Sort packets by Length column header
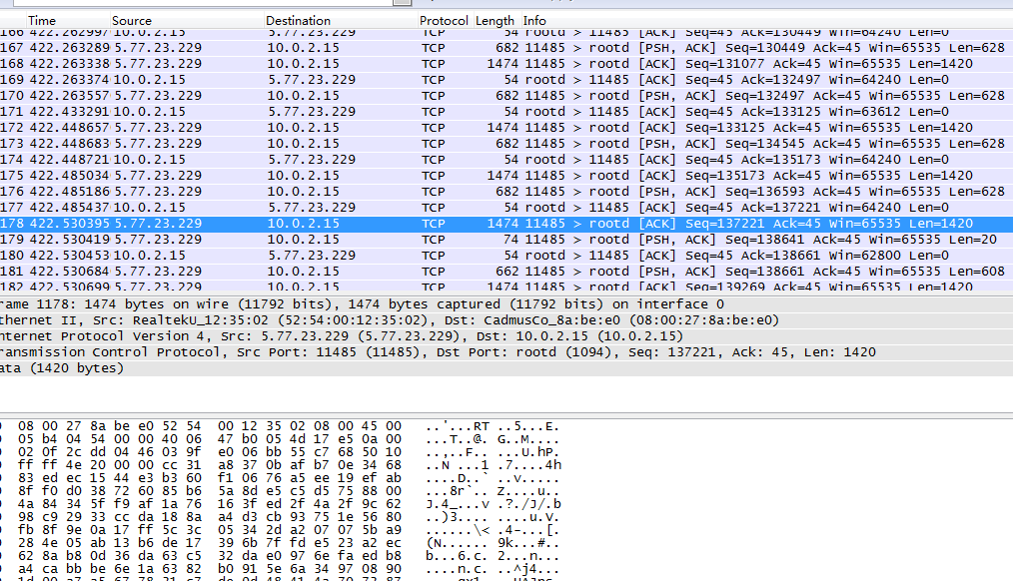Image resolution: width=1013 pixels, height=581 pixels. tap(495, 20)
